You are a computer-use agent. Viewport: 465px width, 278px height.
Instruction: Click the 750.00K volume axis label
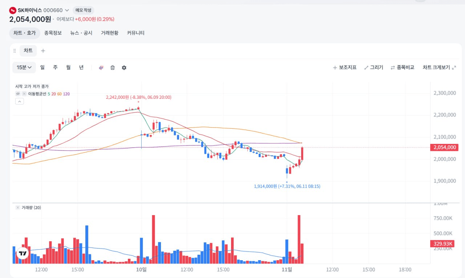(x=443, y=218)
